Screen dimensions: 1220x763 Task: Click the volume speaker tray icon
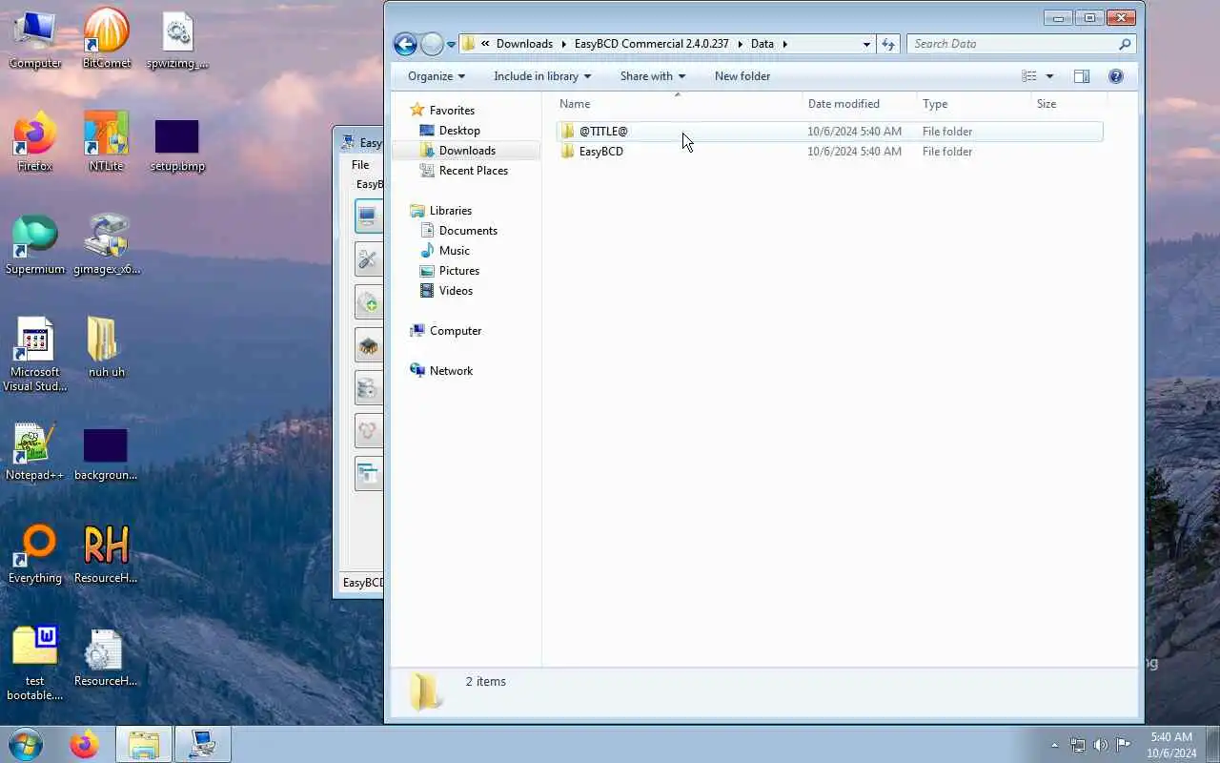point(1100,745)
